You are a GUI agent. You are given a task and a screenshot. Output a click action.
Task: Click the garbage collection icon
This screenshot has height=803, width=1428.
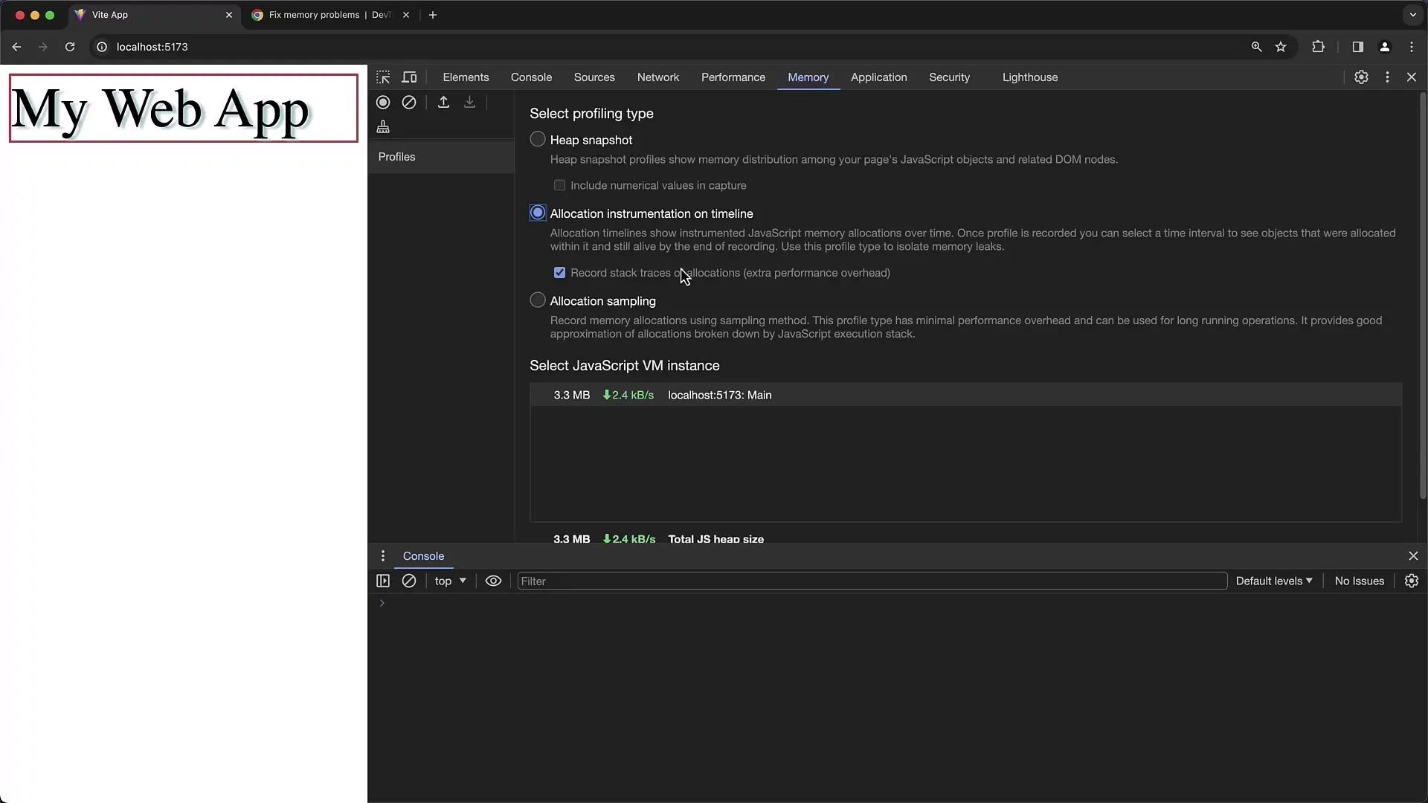[384, 127]
